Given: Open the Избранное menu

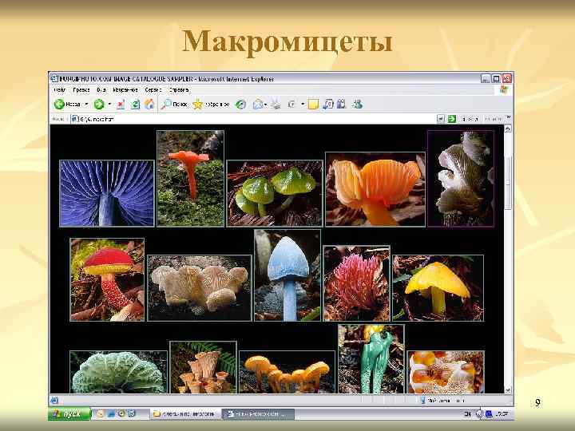Looking at the screenshot, I should pos(125,89).
